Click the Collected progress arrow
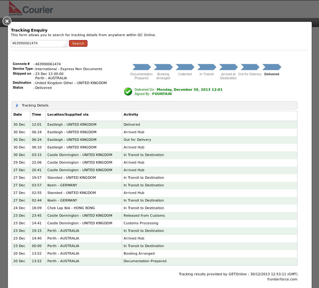The image size is (319, 288). pyautogui.click(x=185, y=67)
